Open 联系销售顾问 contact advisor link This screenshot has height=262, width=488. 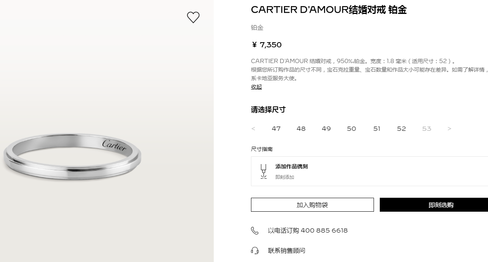point(287,251)
